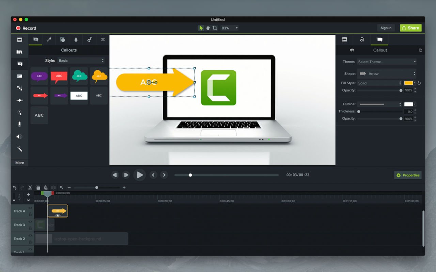This screenshot has height=272, width=436.
Task: Click the Thickness 0.0 stepper
Action: tap(415, 112)
